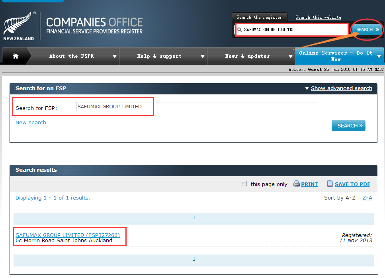Click the address 6c Morrin Road Saint Johns
This screenshot has width=385, height=278.
[x=64, y=241]
